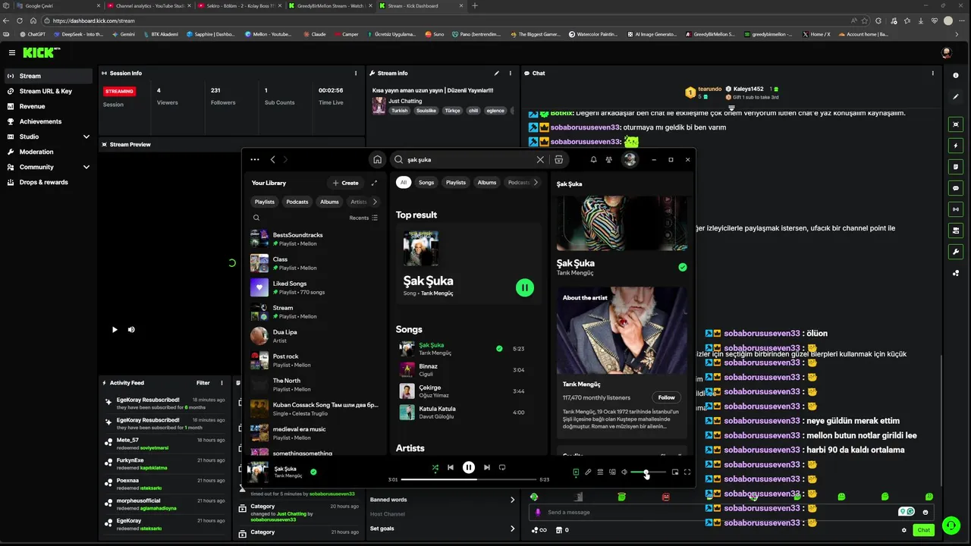Mute Spotify volume speaker icon
This screenshot has width=971, height=546.
pyautogui.click(x=624, y=472)
